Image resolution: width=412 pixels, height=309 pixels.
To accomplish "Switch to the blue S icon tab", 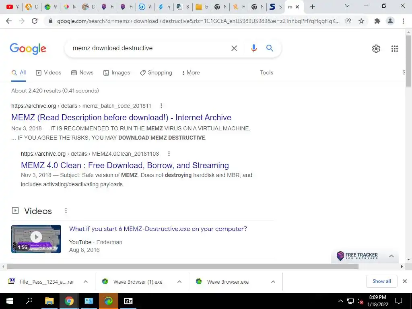I will tap(275, 7).
